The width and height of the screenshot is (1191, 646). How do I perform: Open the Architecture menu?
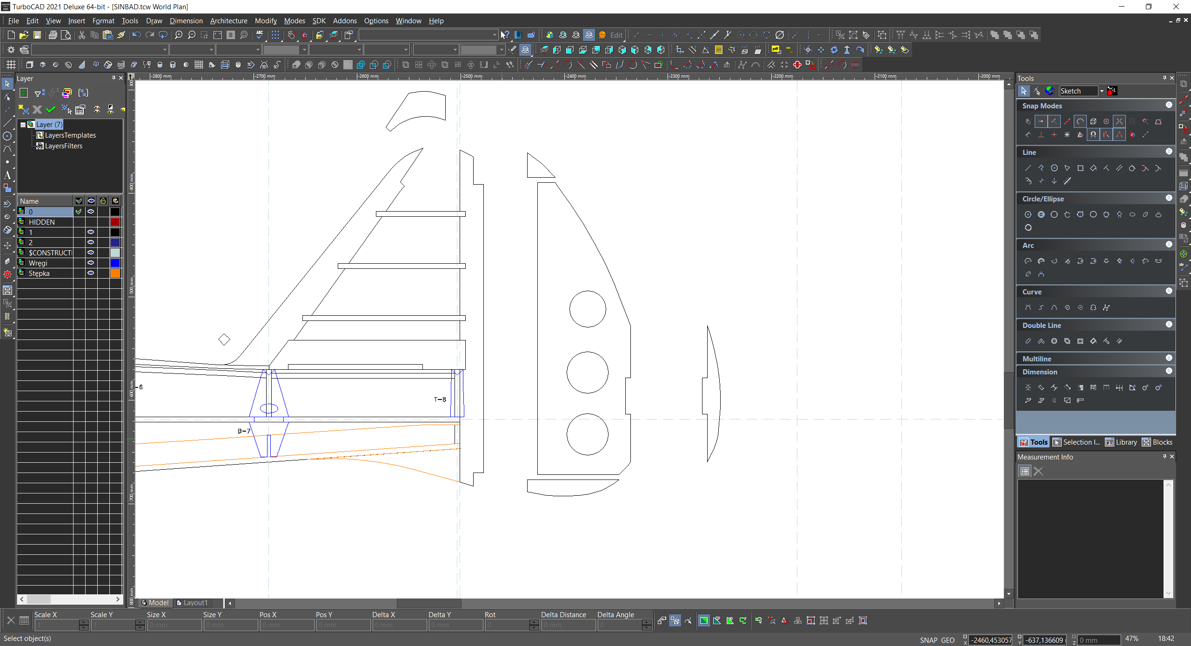click(228, 21)
